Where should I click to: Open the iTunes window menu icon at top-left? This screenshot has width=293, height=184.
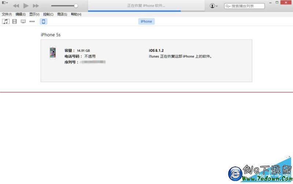tap(5, 3)
